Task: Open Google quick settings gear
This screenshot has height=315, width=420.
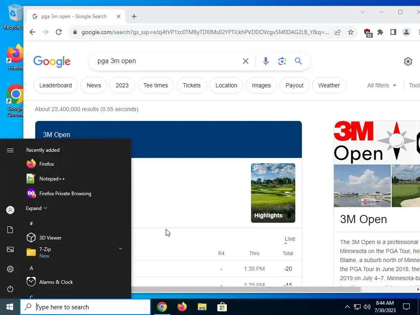Action: 408,62
